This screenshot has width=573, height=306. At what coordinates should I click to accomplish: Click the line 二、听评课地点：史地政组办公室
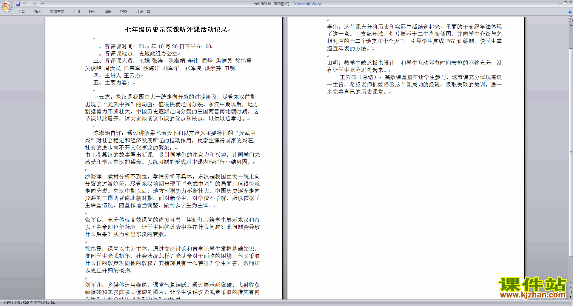pos(135,54)
